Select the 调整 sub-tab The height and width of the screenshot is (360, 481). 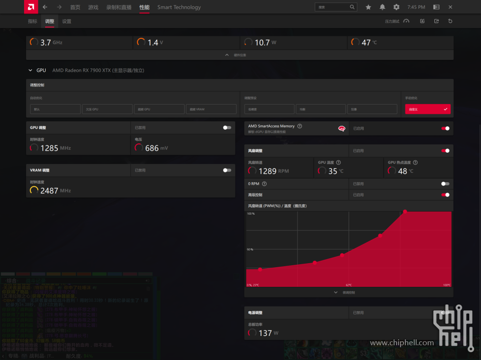pos(50,21)
